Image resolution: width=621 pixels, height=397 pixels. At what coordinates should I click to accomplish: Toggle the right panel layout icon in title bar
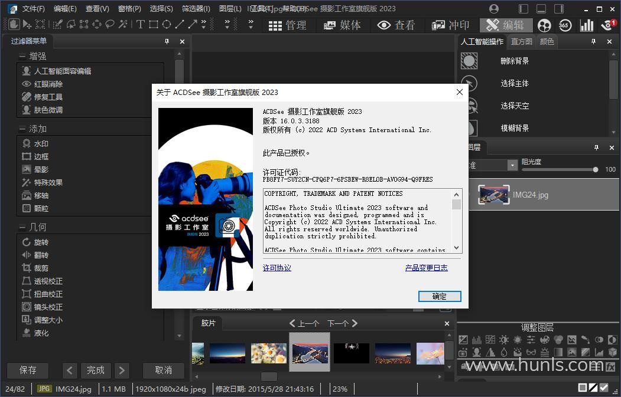[x=559, y=9]
